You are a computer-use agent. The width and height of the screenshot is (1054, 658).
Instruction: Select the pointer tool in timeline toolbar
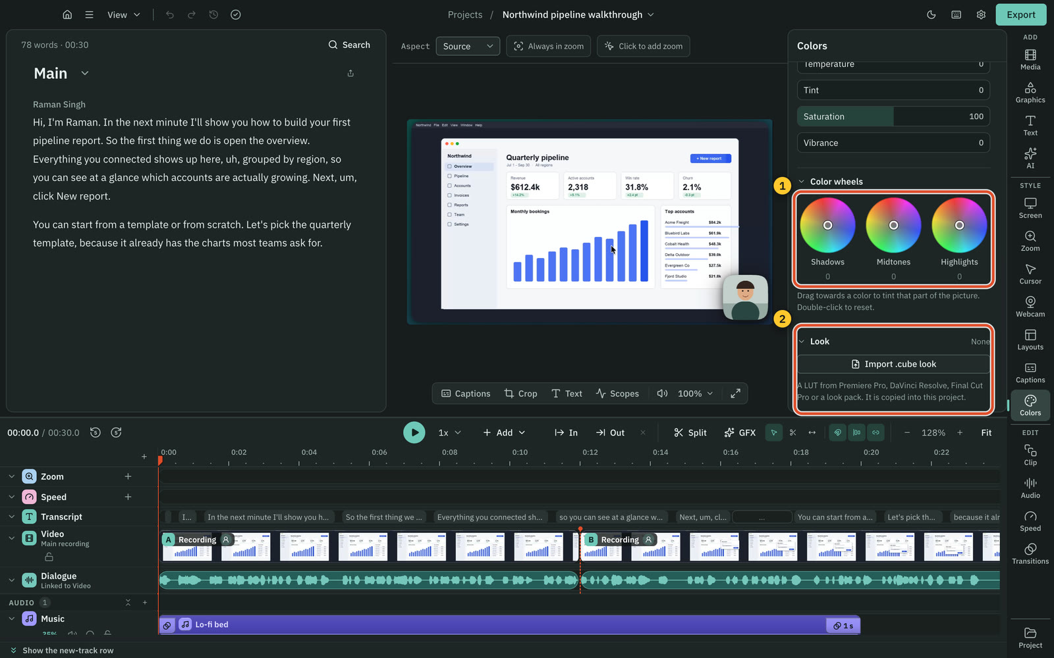(774, 432)
